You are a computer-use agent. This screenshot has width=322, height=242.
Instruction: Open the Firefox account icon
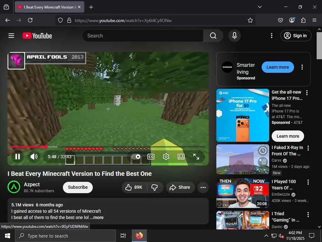(292, 20)
